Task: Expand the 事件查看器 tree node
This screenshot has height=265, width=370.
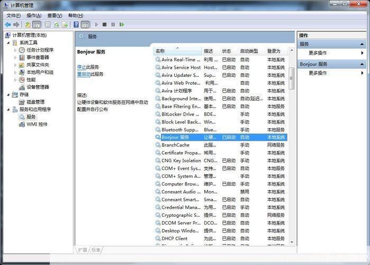Action: click(x=15, y=57)
